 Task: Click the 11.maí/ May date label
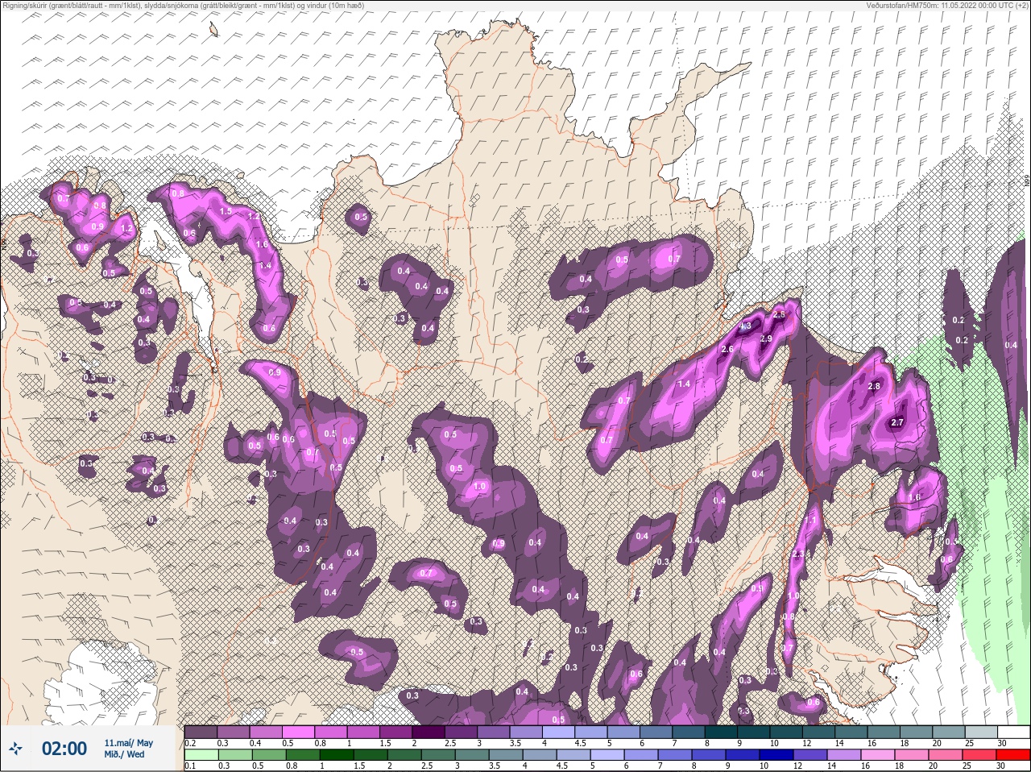(x=128, y=742)
